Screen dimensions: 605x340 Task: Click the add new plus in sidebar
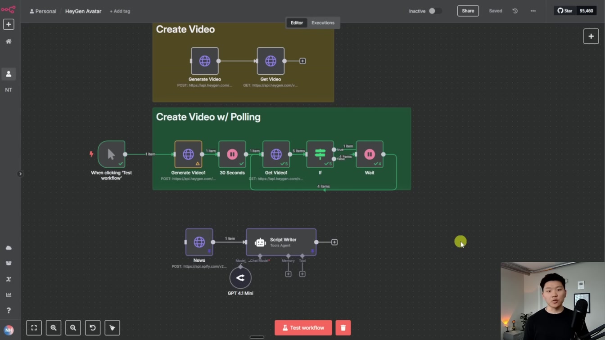coord(9,24)
